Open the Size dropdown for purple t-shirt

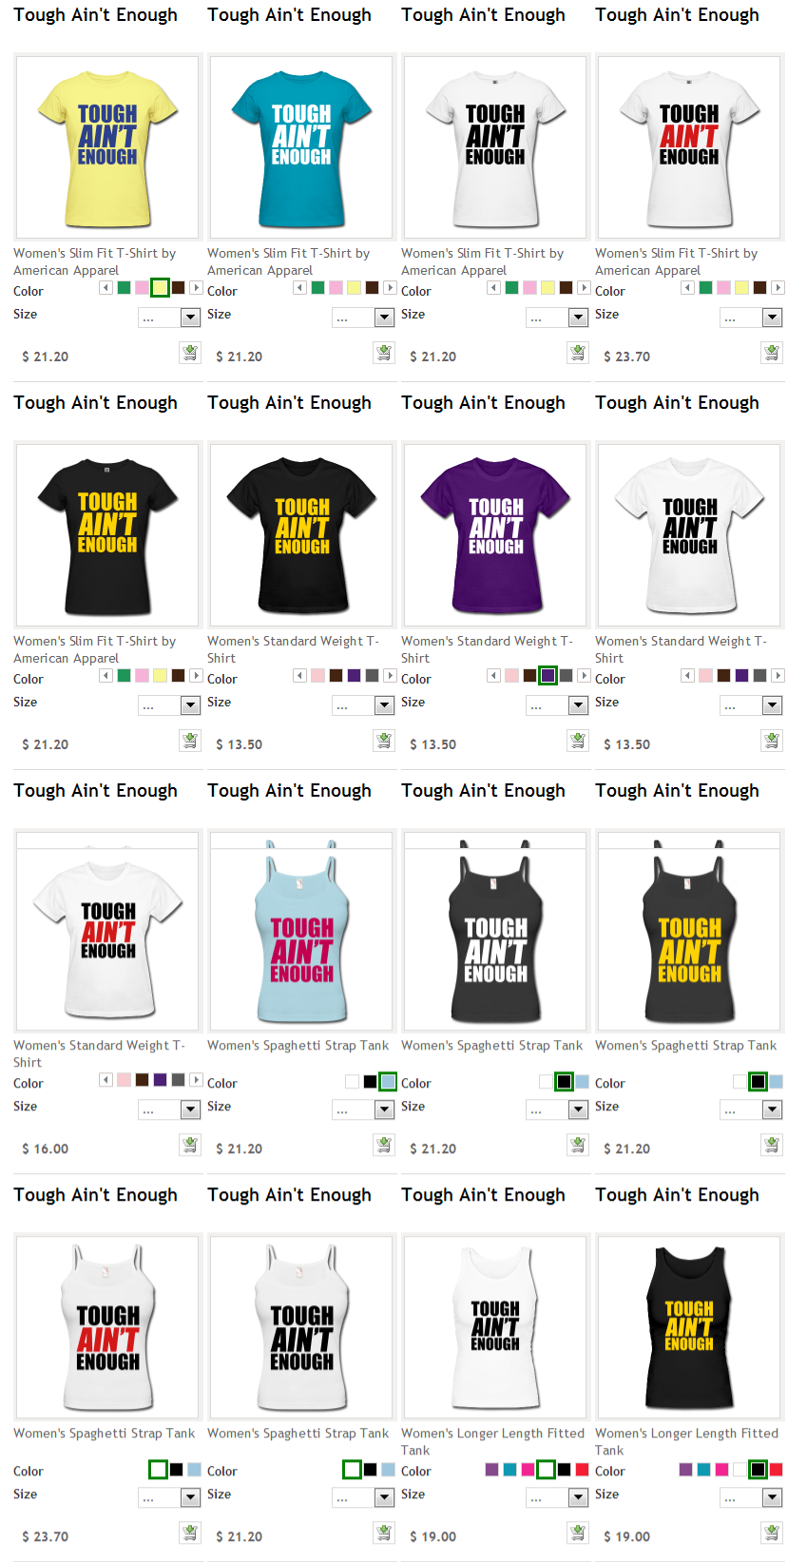coord(558,705)
